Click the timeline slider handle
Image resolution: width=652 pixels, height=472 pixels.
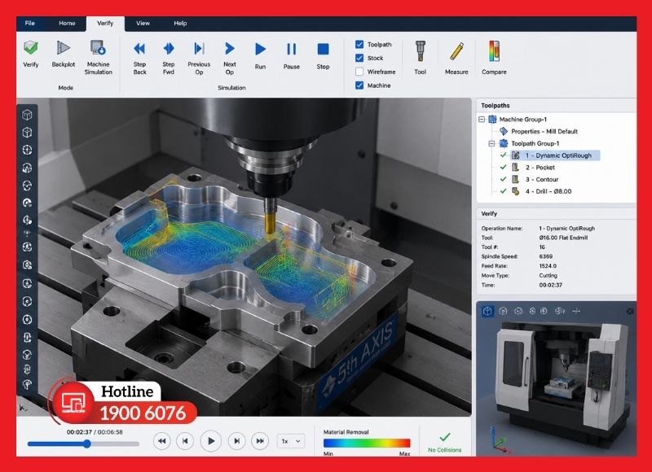coord(87,444)
